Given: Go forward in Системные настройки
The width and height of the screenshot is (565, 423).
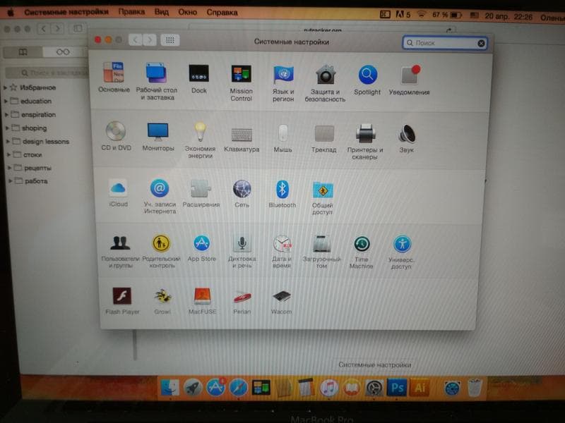Looking at the screenshot, I should pos(150,39).
